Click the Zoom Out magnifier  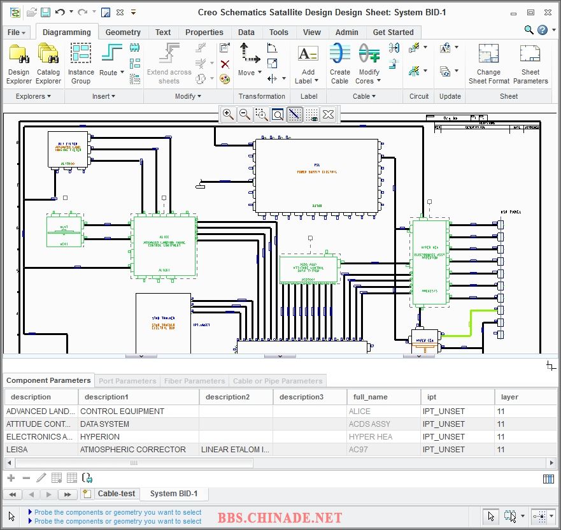[245, 115]
